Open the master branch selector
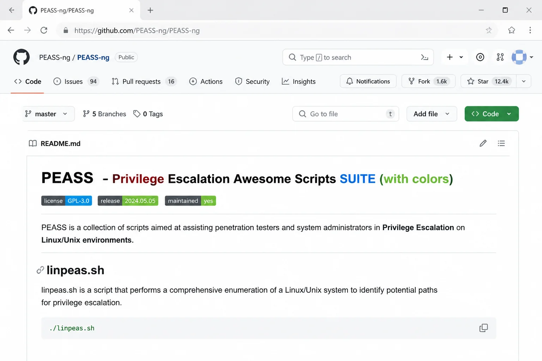Screen dimensions: 542x361 pos(49,114)
